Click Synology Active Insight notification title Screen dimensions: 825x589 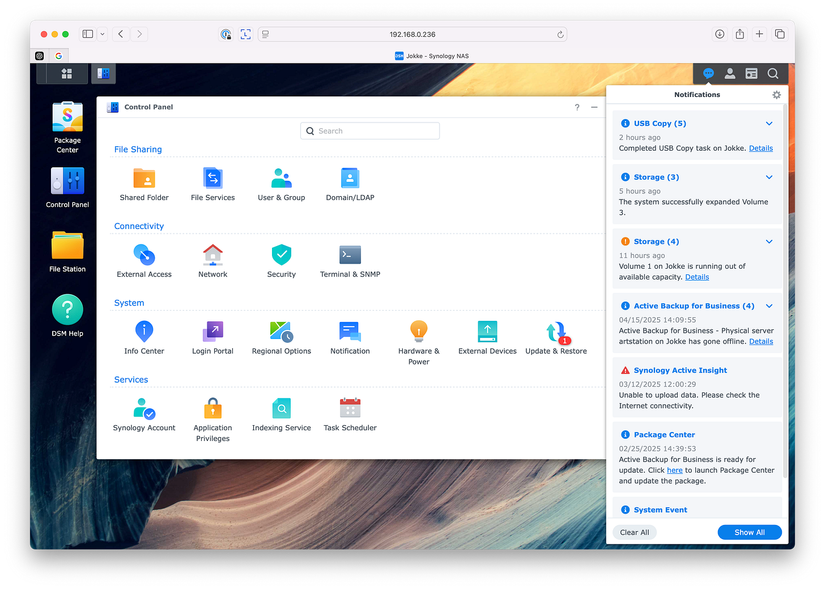[x=680, y=370]
